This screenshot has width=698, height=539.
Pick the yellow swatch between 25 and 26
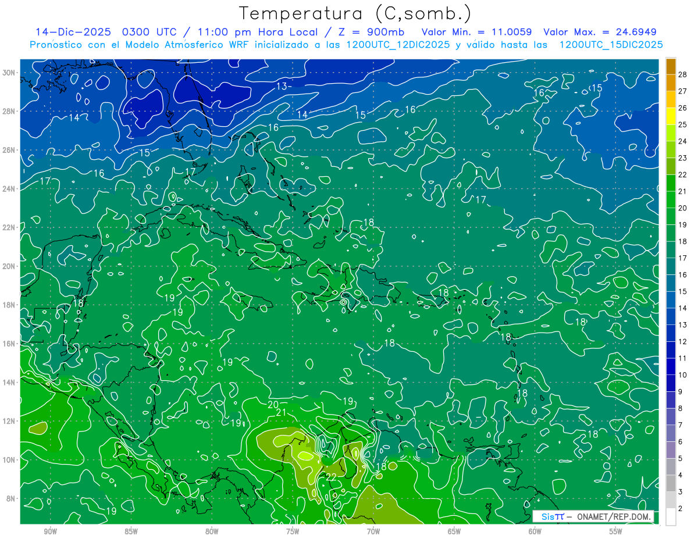671,116
